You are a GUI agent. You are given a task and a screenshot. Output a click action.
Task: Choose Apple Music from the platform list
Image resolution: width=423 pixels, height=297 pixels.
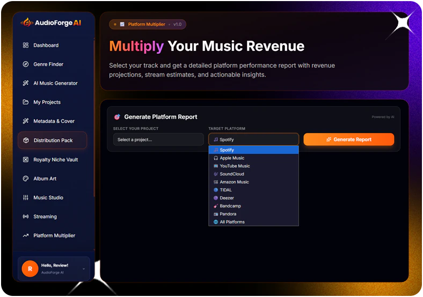click(253, 158)
